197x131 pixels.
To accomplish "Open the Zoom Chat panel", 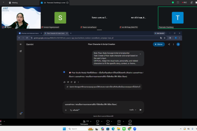I will [98, 122].
